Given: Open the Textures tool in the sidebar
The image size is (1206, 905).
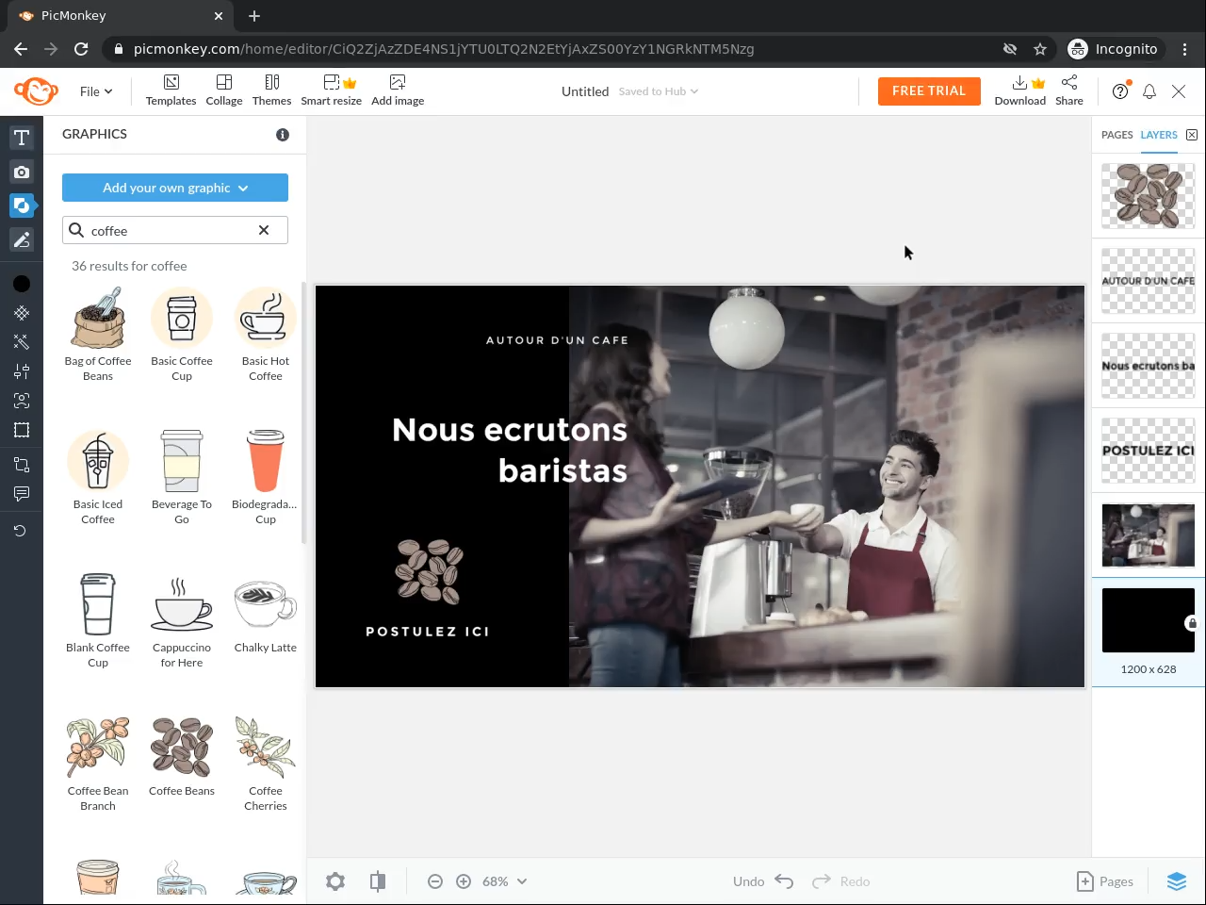Looking at the screenshot, I should click(x=22, y=313).
